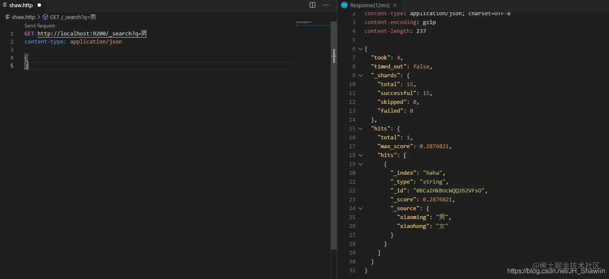This screenshot has height=279, width=609.
Task: Click the "failed": 0 line
Action: coord(395,111)
